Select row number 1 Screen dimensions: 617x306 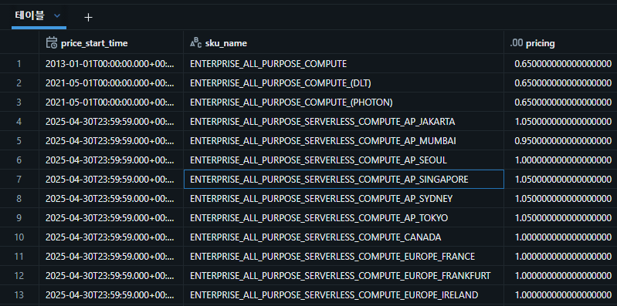pyautogui.click(x=19, y=64)
